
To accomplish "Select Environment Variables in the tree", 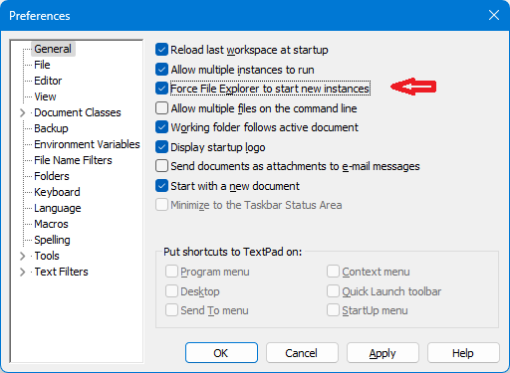I will coord(87,144).
